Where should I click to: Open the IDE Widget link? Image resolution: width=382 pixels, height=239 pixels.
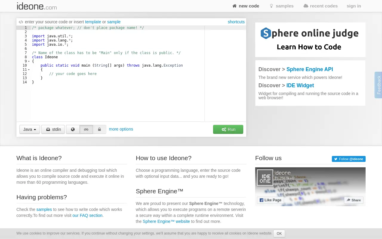(x=300, y=85)
